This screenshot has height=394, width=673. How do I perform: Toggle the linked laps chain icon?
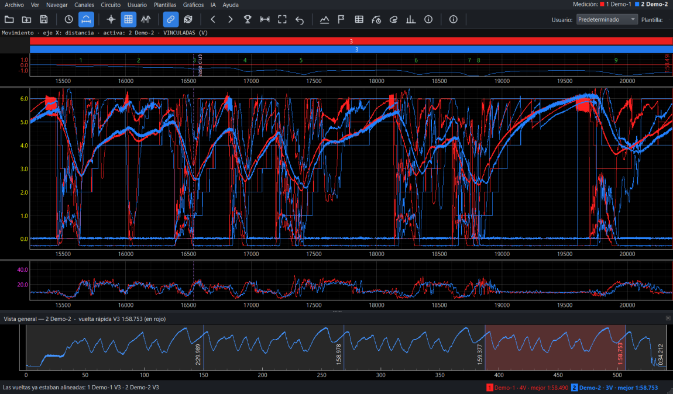171,19
